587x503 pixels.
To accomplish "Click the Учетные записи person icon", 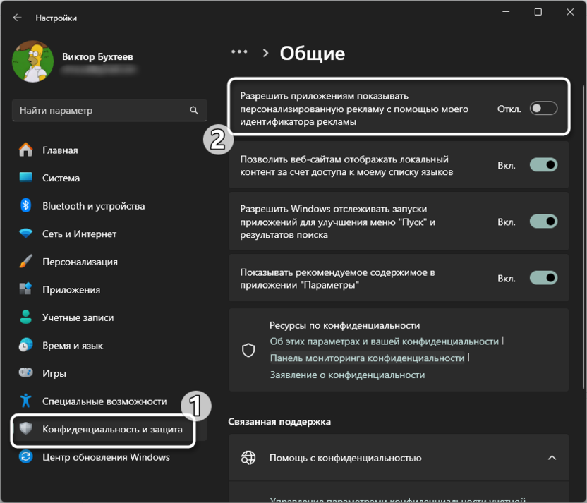I will pyautogui.click(x=26, y=317).
